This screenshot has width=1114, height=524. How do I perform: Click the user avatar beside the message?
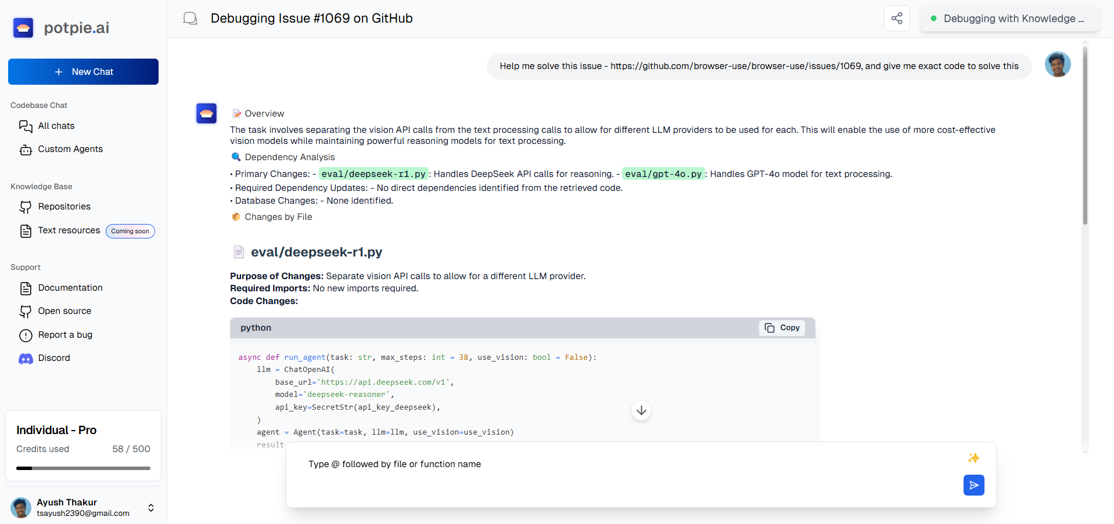tap(1058, 64)
